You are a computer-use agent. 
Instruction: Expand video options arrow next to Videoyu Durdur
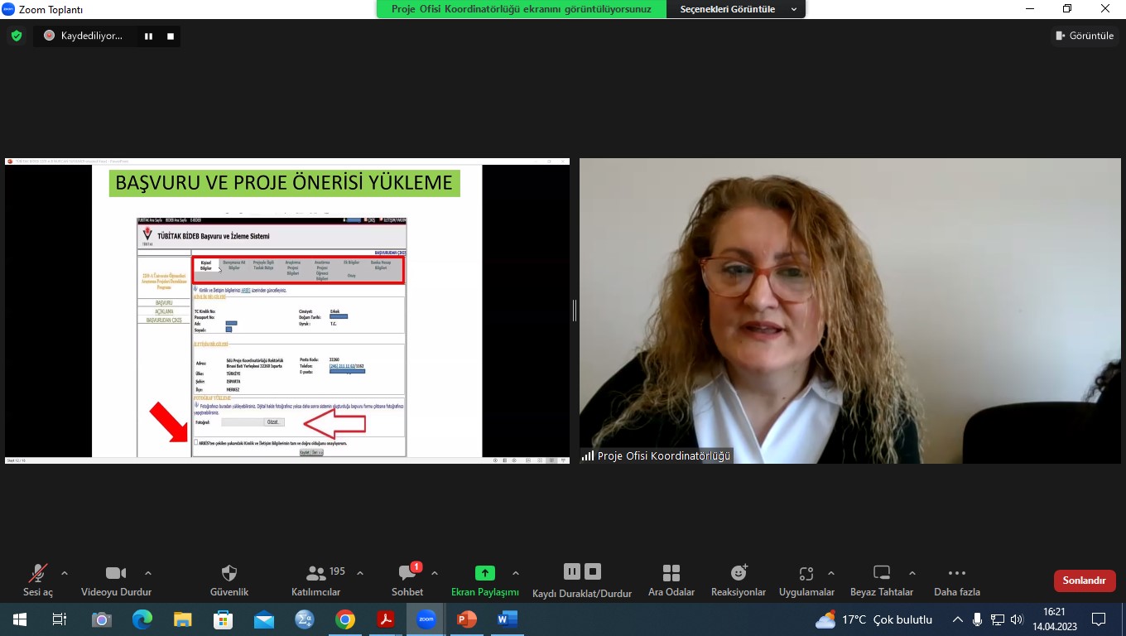click(148, 573)
